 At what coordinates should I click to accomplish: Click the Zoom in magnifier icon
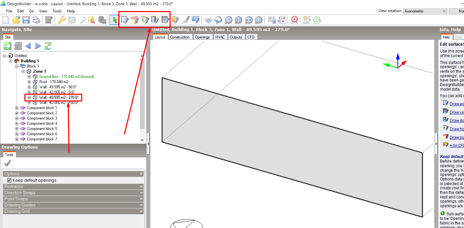[x=228, y=20]
